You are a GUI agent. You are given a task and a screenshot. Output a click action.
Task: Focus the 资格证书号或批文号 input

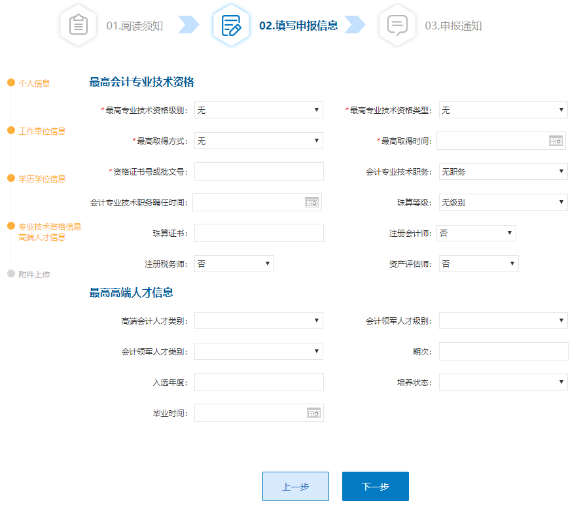click(258, 171)
